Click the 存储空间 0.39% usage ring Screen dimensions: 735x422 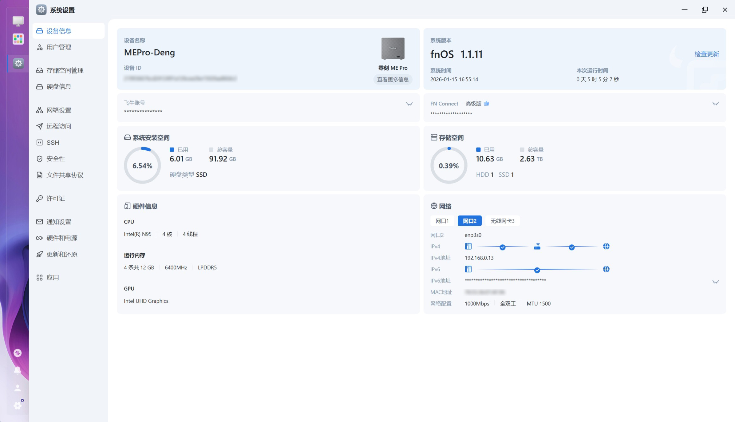pos(449,166)
